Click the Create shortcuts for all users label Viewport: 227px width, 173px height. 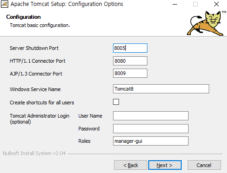42,103
